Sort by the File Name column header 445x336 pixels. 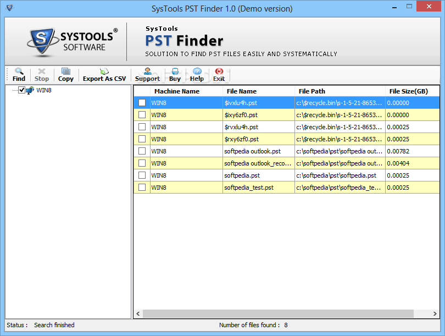coord(259,91)
